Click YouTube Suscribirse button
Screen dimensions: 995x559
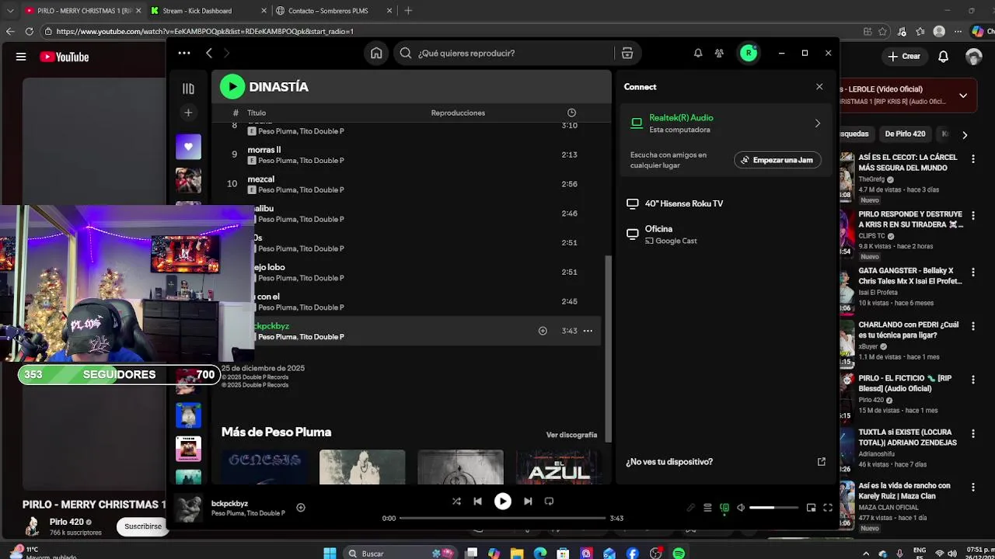point(144,526)
